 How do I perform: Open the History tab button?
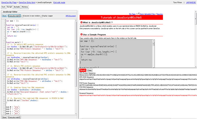point(25,7)
